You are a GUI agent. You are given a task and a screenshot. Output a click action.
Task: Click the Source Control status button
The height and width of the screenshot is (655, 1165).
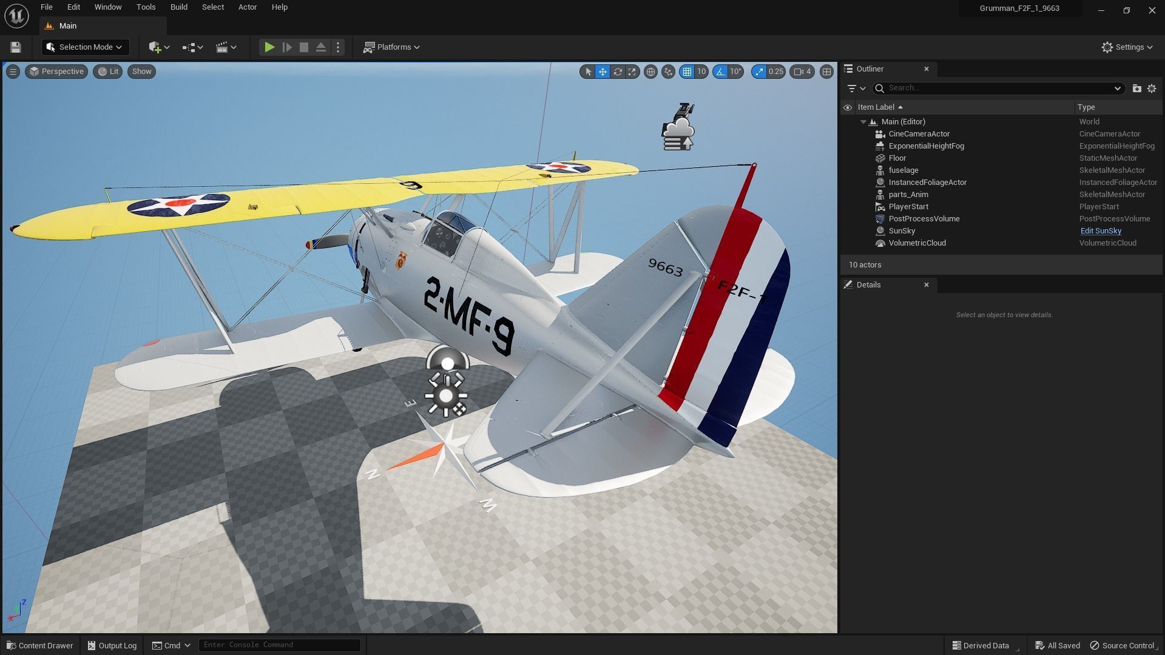point(1123,645)
